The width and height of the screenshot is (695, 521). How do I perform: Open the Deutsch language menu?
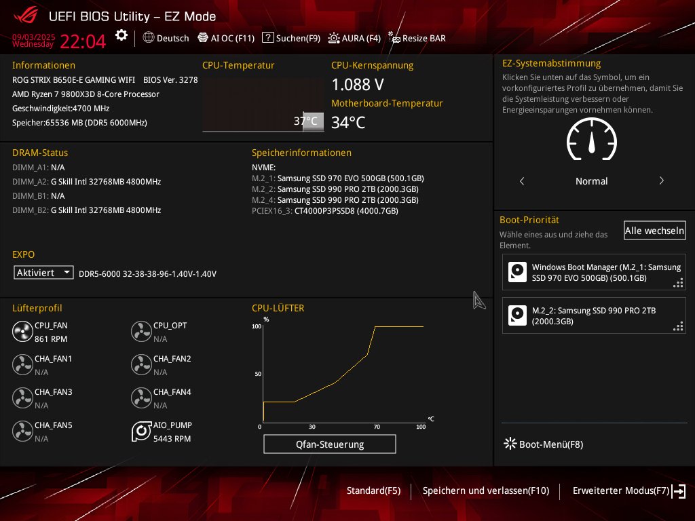pos(166,38)
